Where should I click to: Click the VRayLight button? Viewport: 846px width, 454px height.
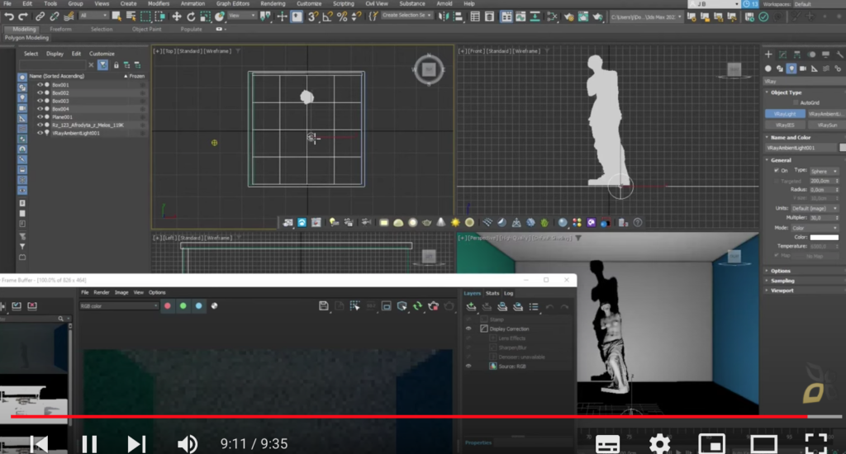[785, 114]
